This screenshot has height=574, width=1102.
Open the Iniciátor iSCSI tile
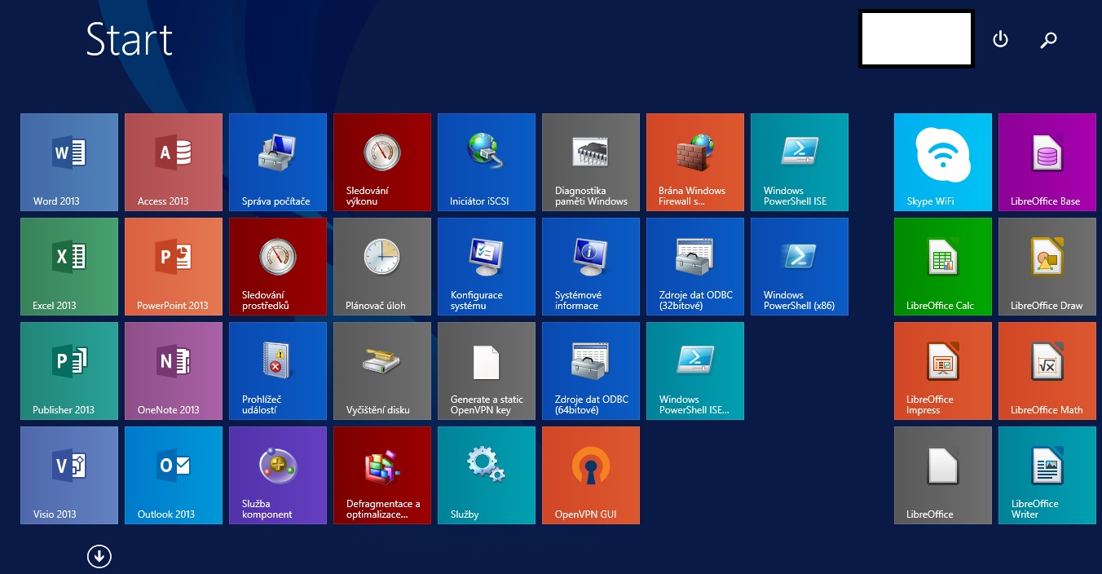(x=487, y=162)
